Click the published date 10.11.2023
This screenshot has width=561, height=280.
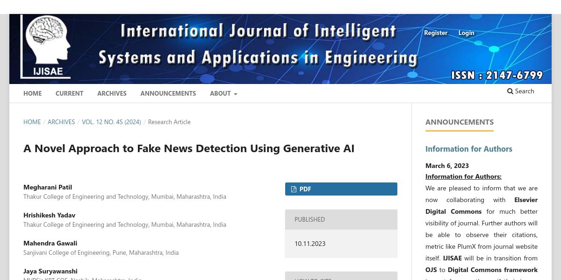310,244
